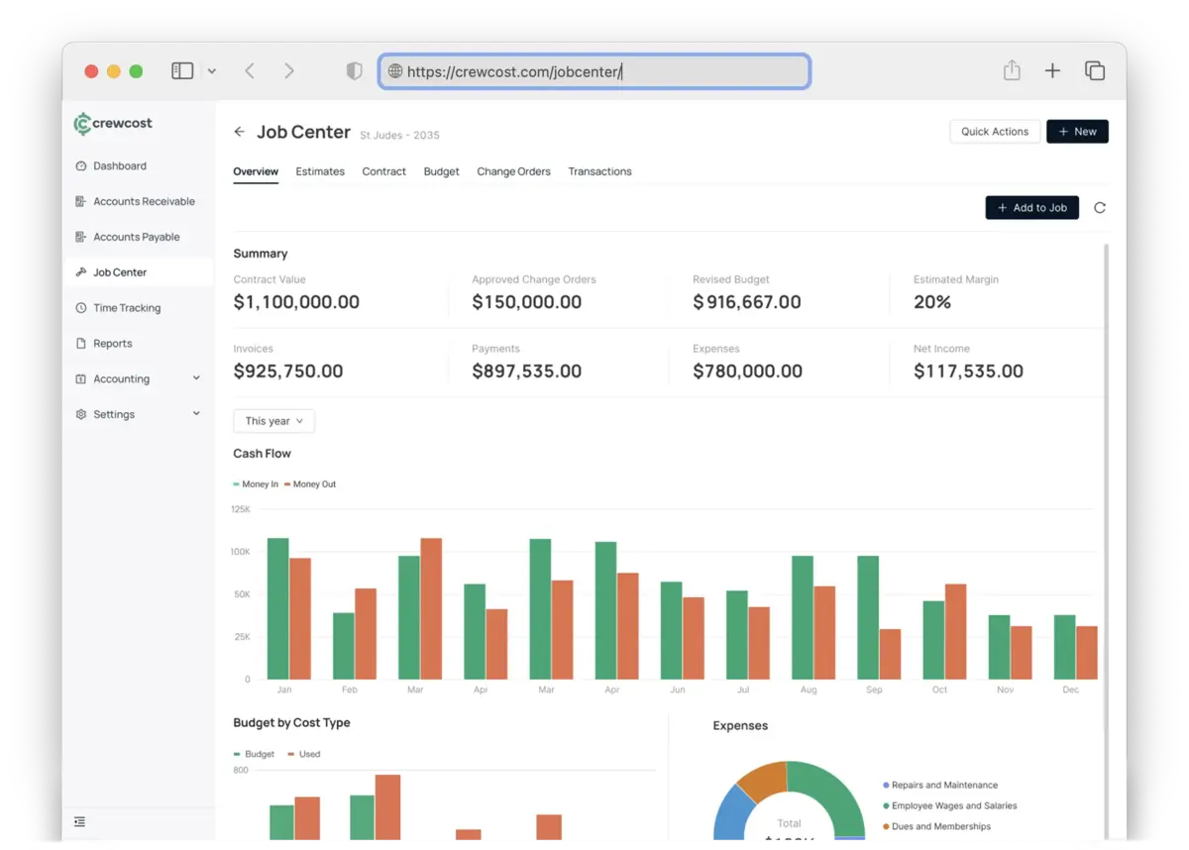Go to the Change Orders tab
This screenshot has height=850, width=1189.
(x=513, y=172)
